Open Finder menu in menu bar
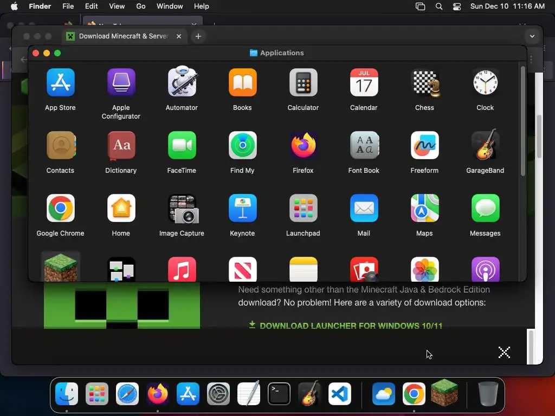 tap(40, 6)
